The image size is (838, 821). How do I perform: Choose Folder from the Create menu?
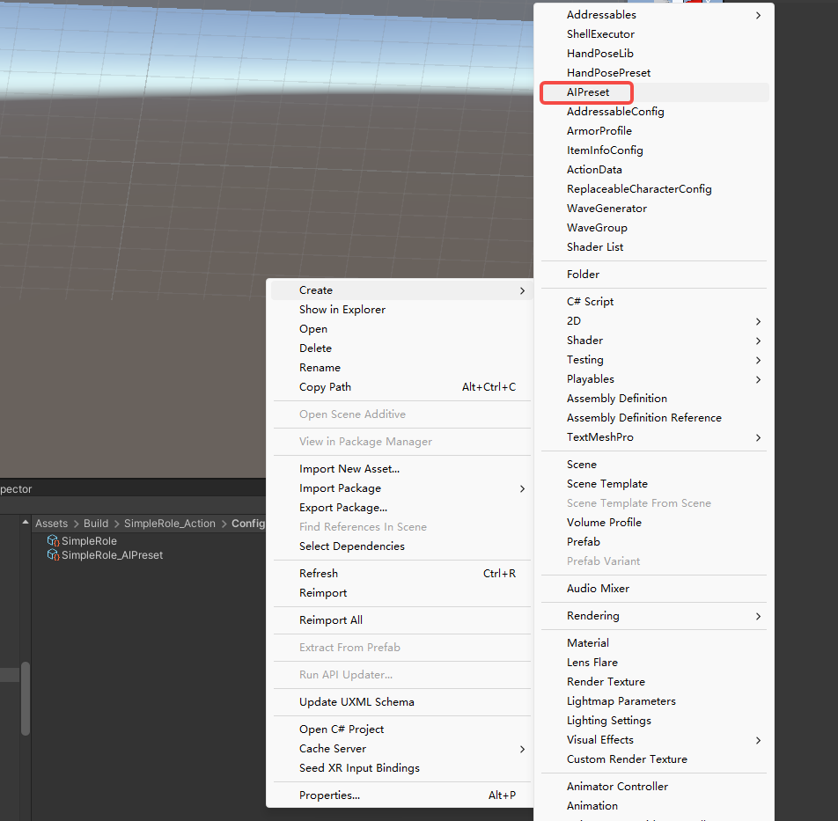583,275
